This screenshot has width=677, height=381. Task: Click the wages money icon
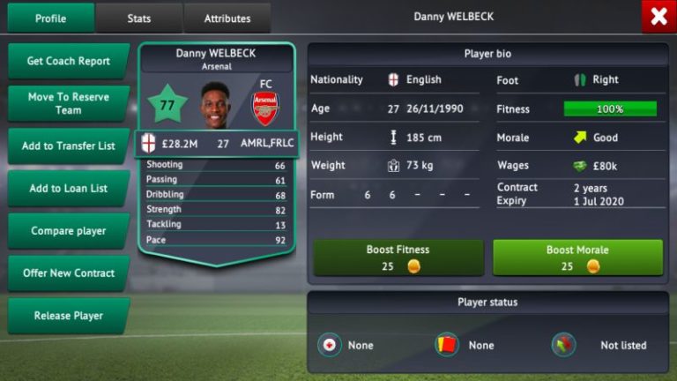(580, 166)
